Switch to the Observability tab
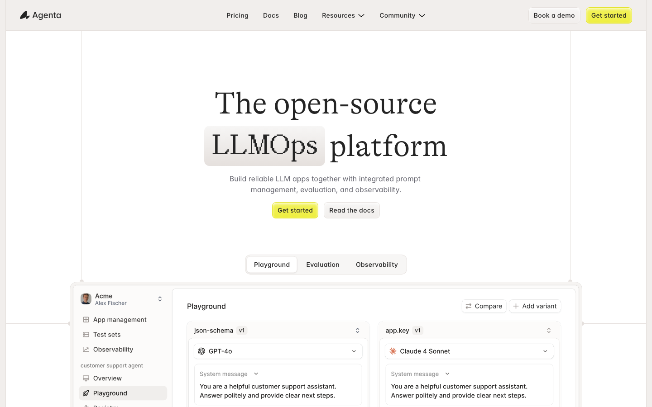 point(377,265)
